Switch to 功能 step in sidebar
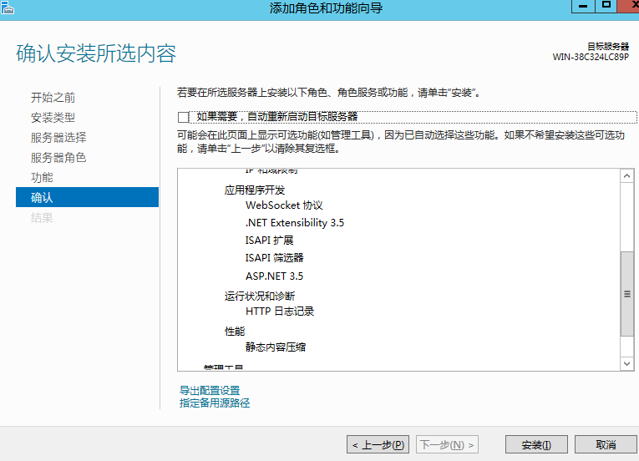 coord(42,178)
